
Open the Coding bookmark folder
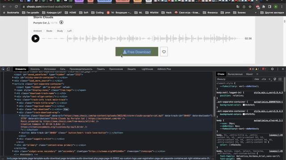coord(97,12)
